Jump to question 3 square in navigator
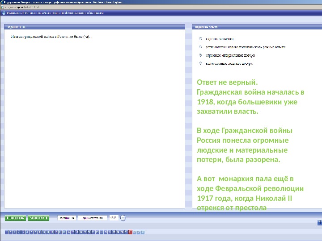 15,232
